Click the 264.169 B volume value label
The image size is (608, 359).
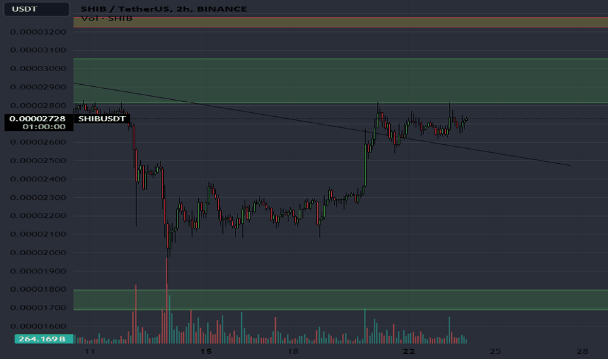tap(44, 339)
